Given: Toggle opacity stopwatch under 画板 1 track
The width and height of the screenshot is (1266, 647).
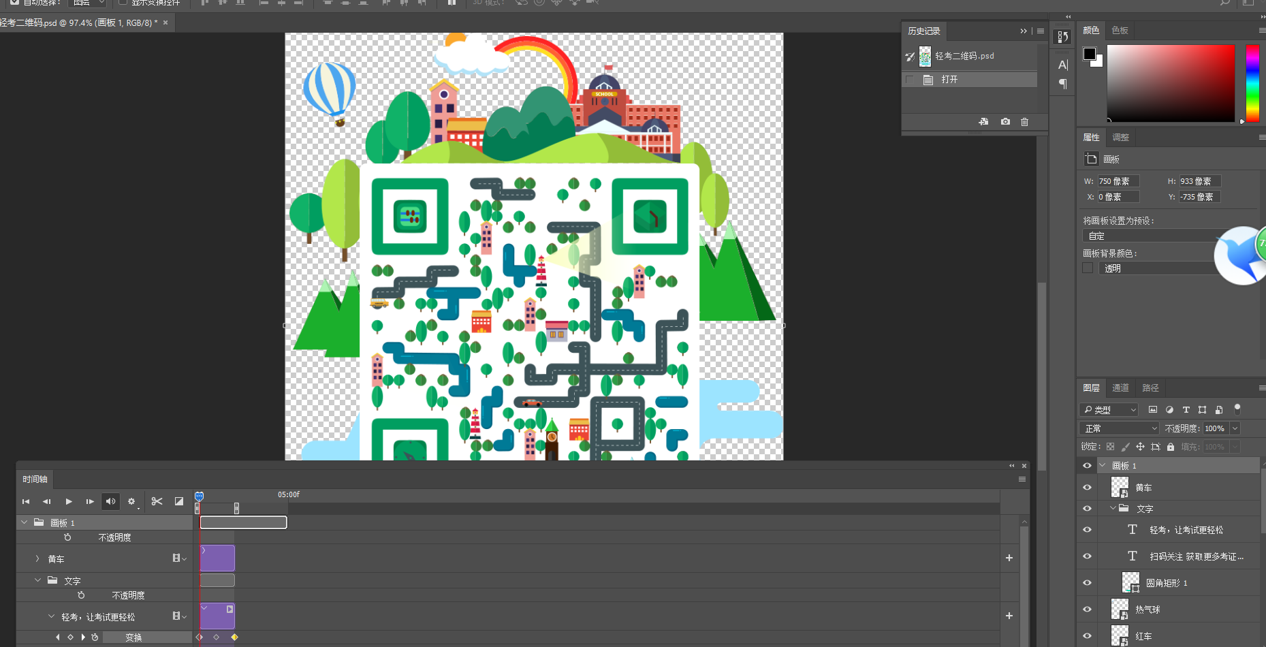Looking at the screenshot, I should coord(67,537).
